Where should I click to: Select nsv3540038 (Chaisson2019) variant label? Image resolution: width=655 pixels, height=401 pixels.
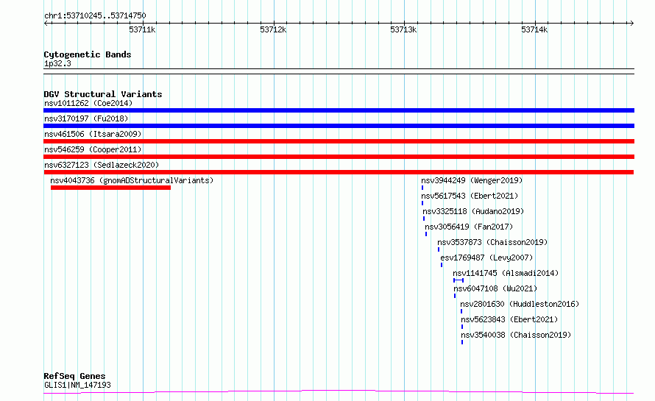[516, 335]
